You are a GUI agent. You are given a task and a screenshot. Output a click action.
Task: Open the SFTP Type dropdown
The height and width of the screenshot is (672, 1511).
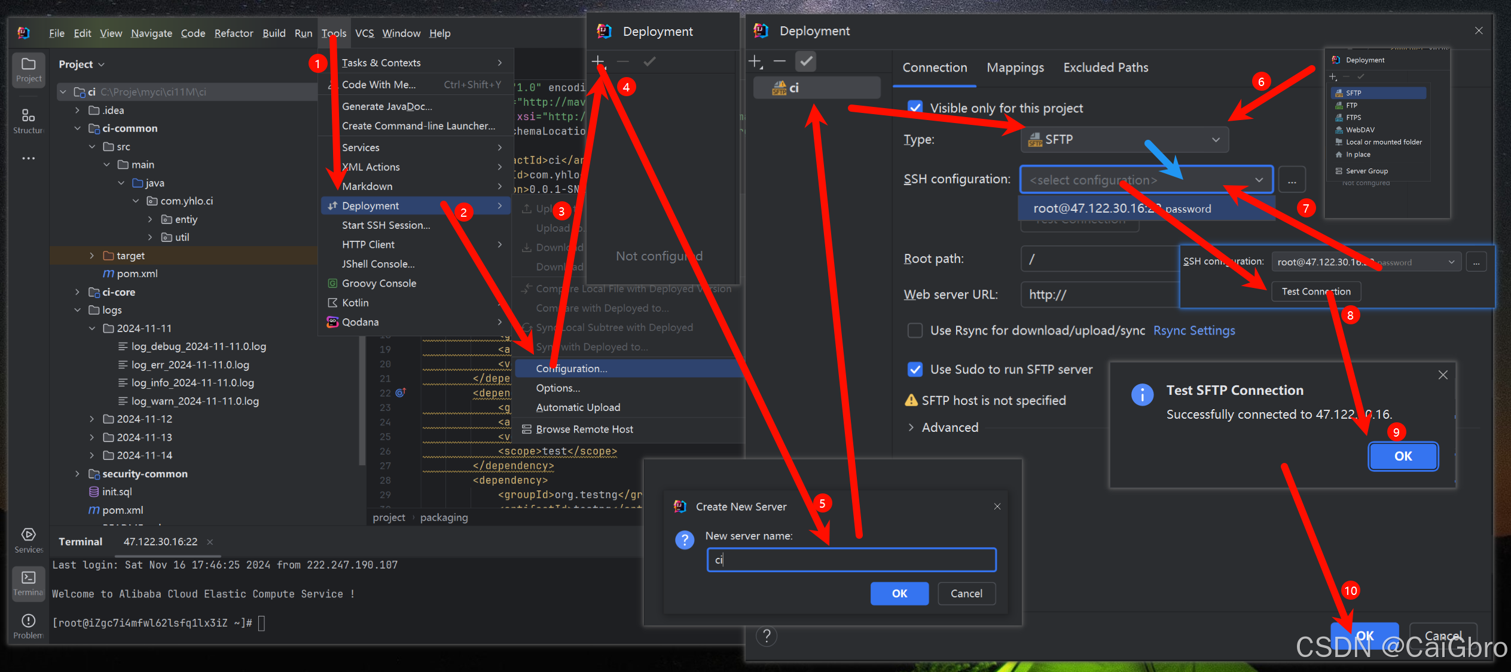(1124, 139)
